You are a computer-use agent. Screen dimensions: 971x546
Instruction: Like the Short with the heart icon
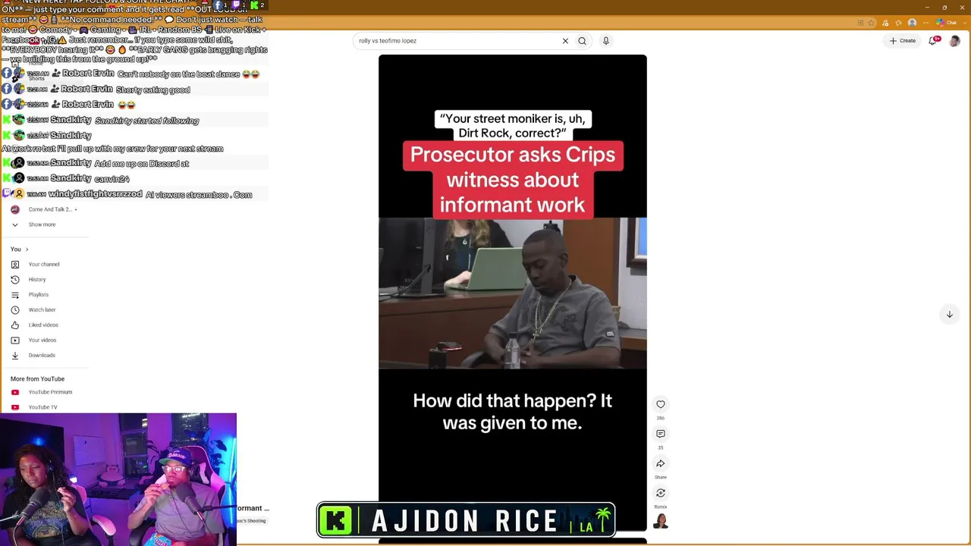[661, 404]
